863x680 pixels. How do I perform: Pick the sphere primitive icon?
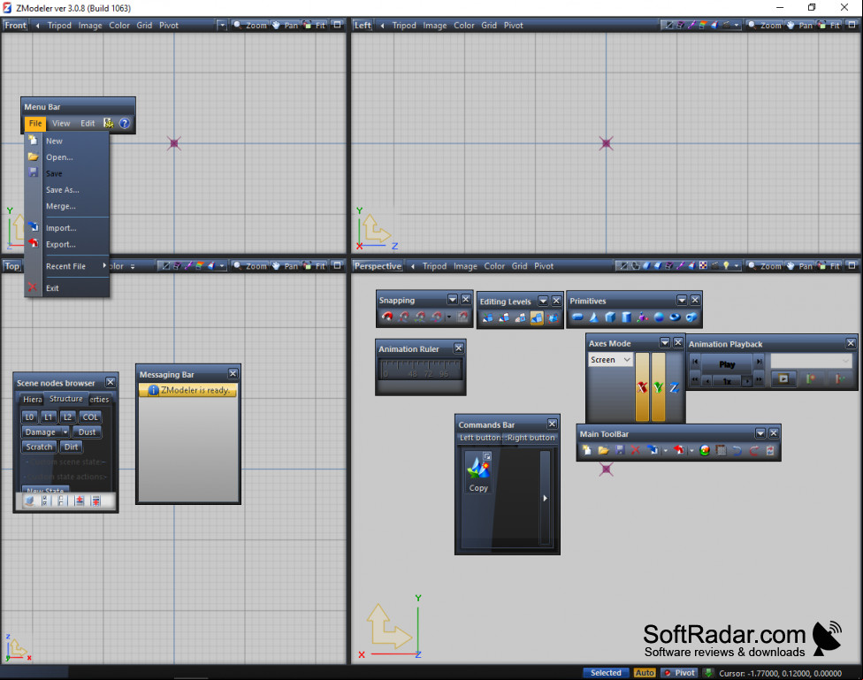pos(659,317)
